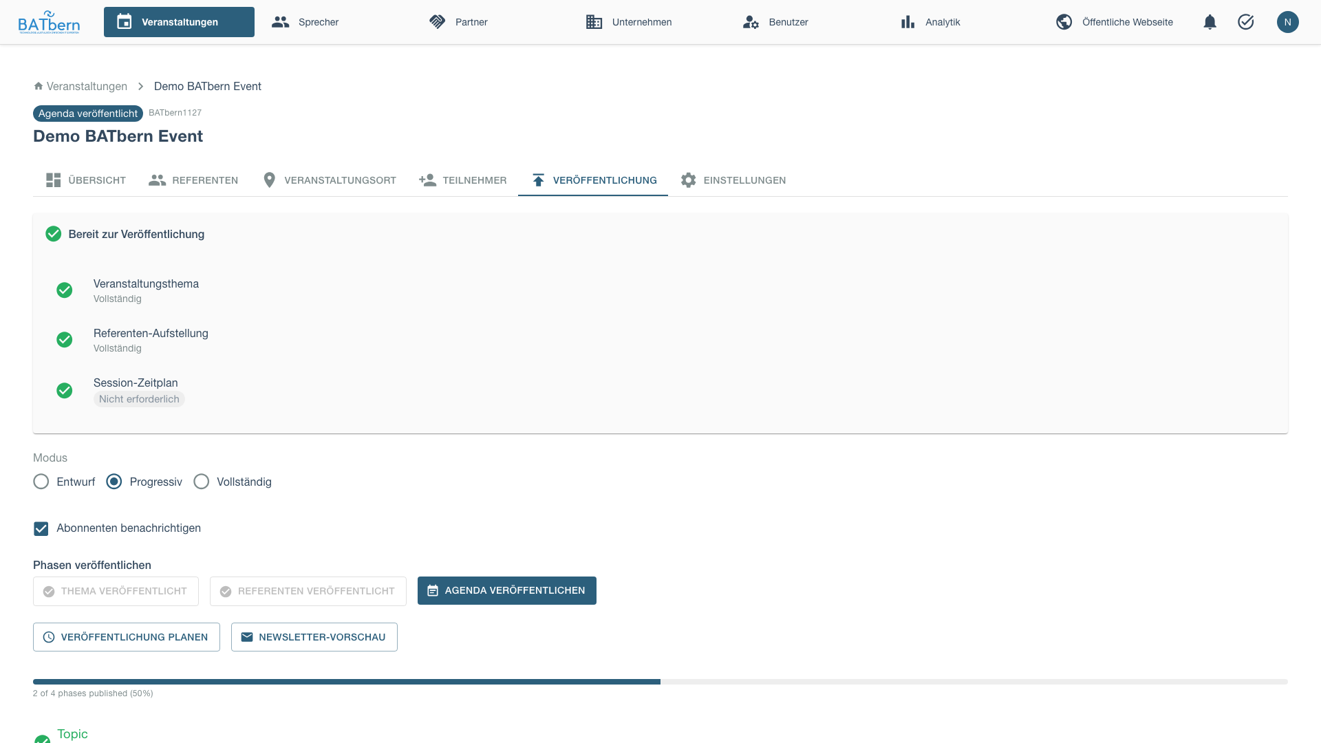This screenshot has height=743, width=1321.
Task: Click the Analytik bar chart icon
Action: [x=907, y=22]
